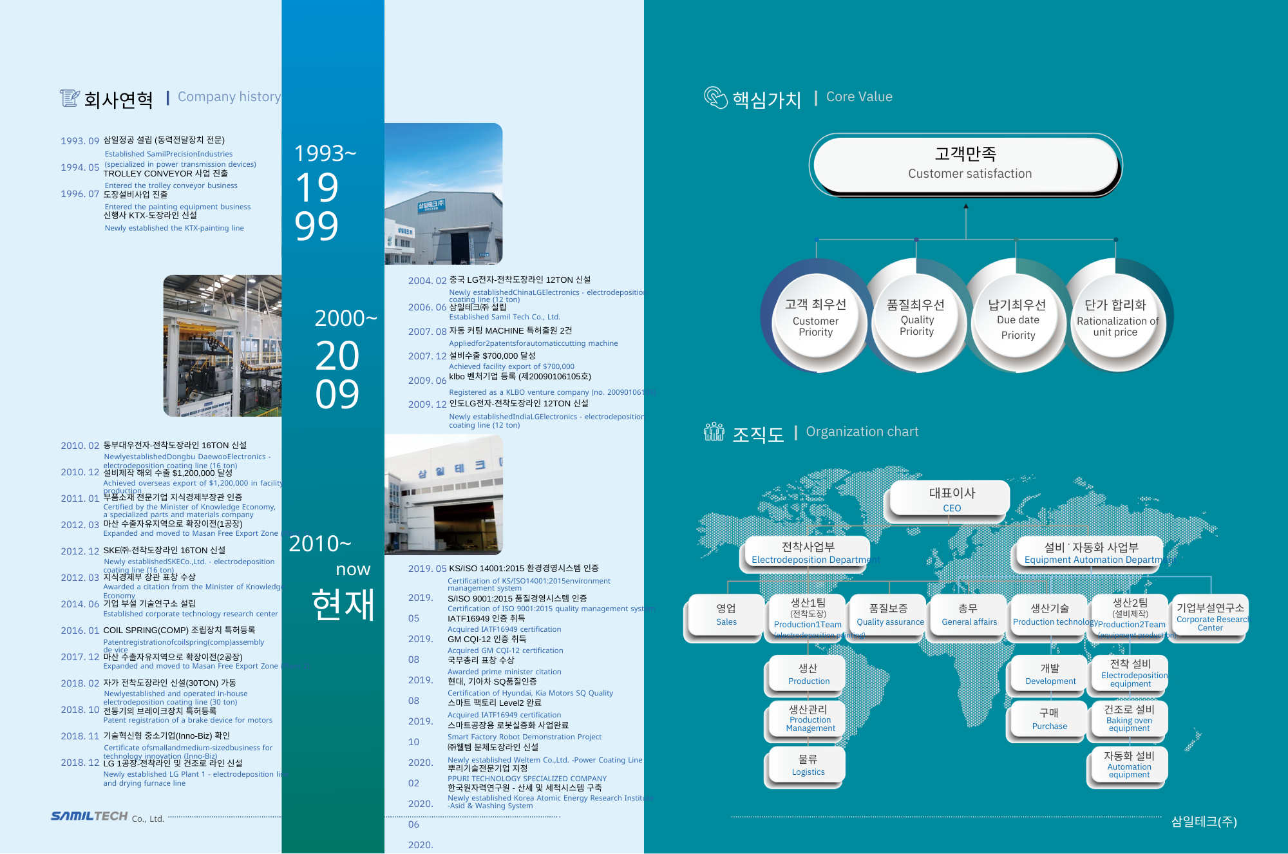Click the company history document icon

click(x=70, y=99)
